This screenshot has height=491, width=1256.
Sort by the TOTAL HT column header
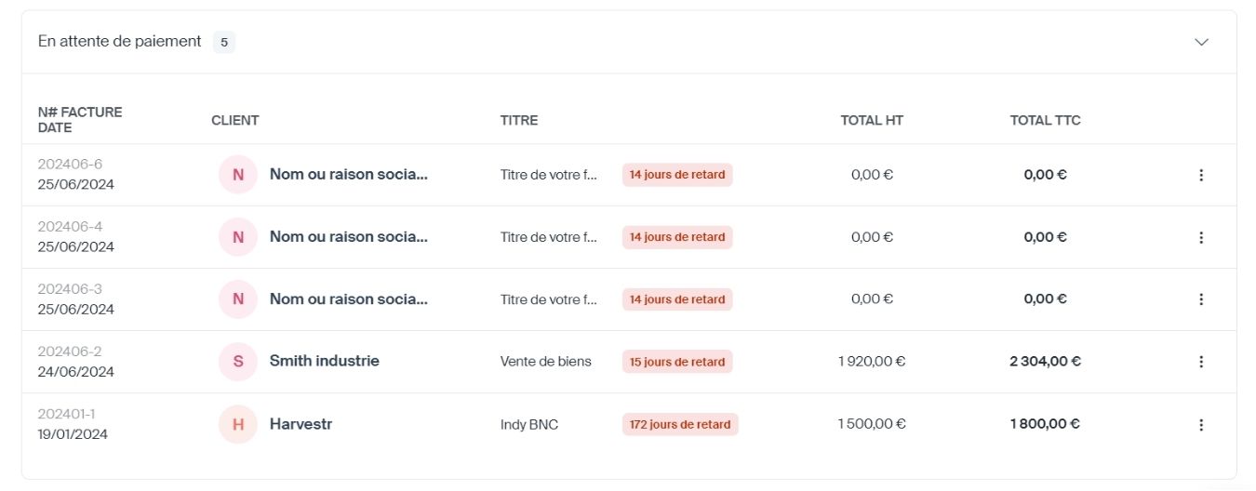pos(872,120)
